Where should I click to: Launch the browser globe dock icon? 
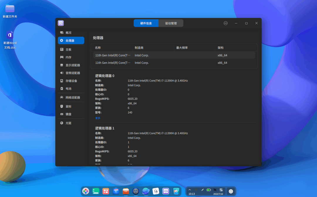pos(146,191)
